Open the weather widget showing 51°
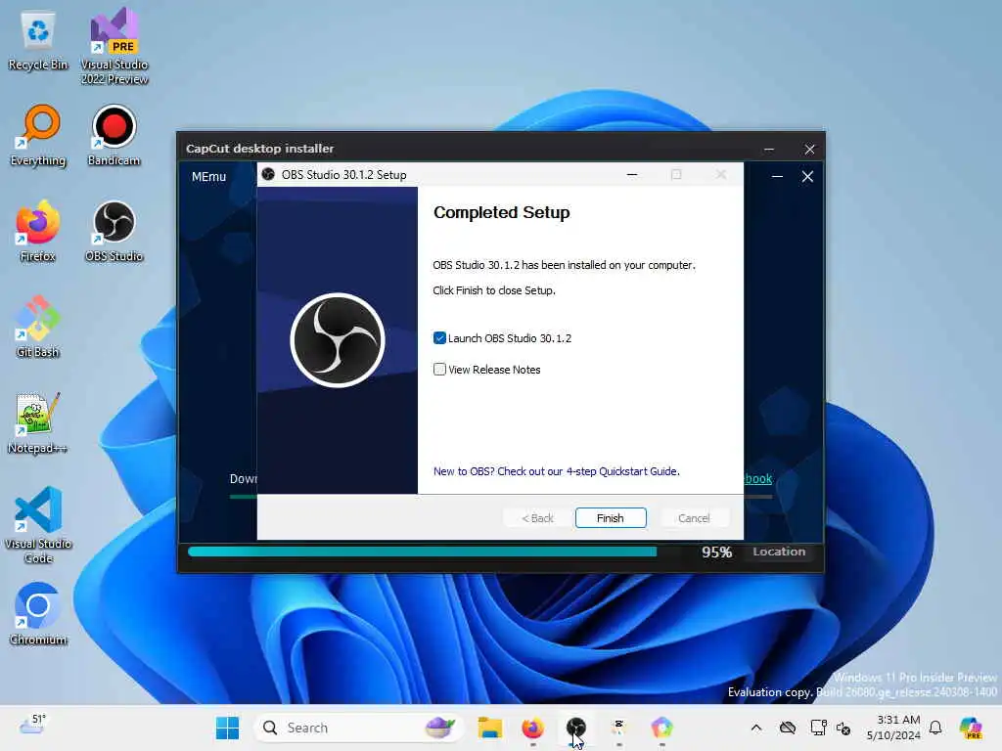Screen dimensions: 1002x751 (x=32, y=727)
